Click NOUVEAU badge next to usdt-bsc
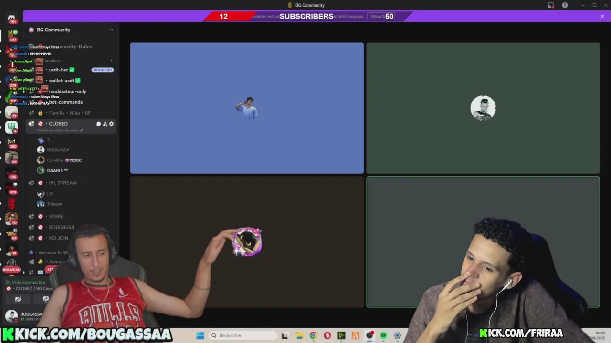The width and height of the screenshot is (611, 343). tap(103, 70)
